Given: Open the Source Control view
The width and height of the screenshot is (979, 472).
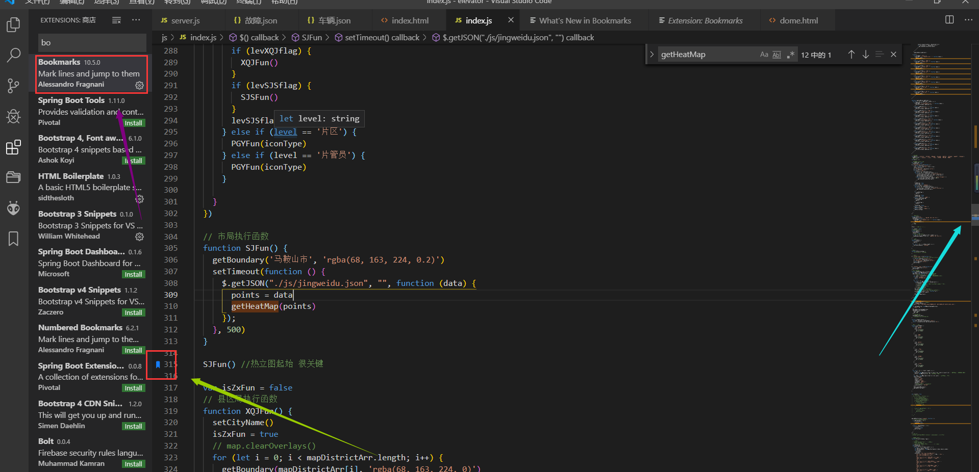Looking at the screenshot, I should pos(13,85).
